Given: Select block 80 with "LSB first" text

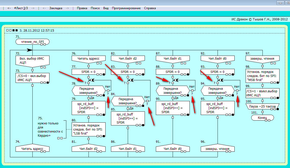Looking at the screenshot, I should pyautogui.click(x=89, y=129).
